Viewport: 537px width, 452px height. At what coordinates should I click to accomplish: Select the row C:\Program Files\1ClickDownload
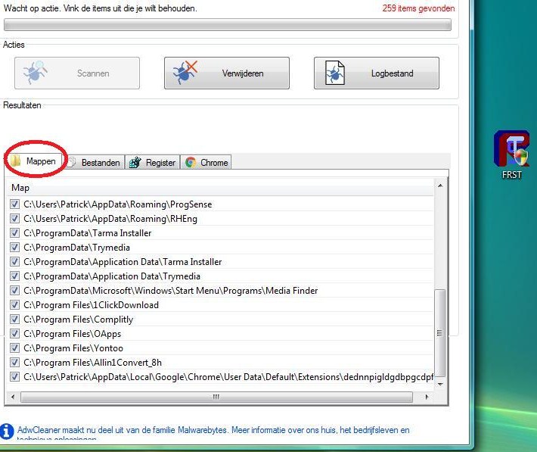point(220,305)
